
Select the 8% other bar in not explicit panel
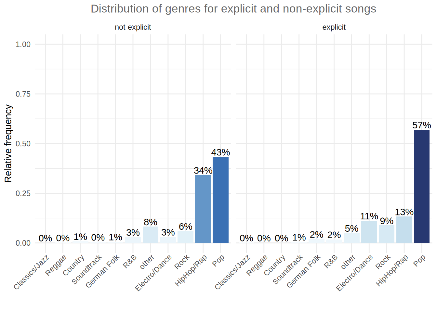click(x=151, y=235)
